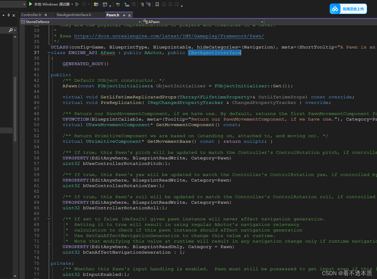Screen dimensions: 377x279
Task: Click the hot reload flame icon
Action: (x=84, y=4)
